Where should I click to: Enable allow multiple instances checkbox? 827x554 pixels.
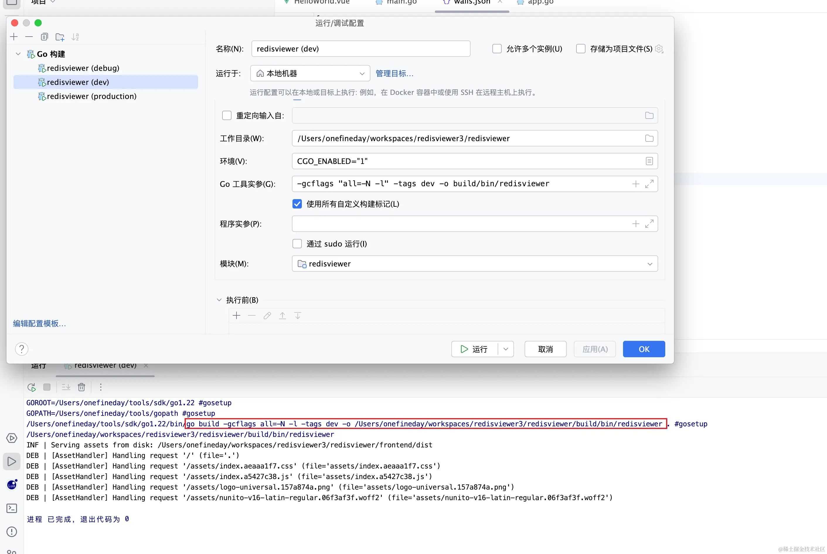coord(497,49)
